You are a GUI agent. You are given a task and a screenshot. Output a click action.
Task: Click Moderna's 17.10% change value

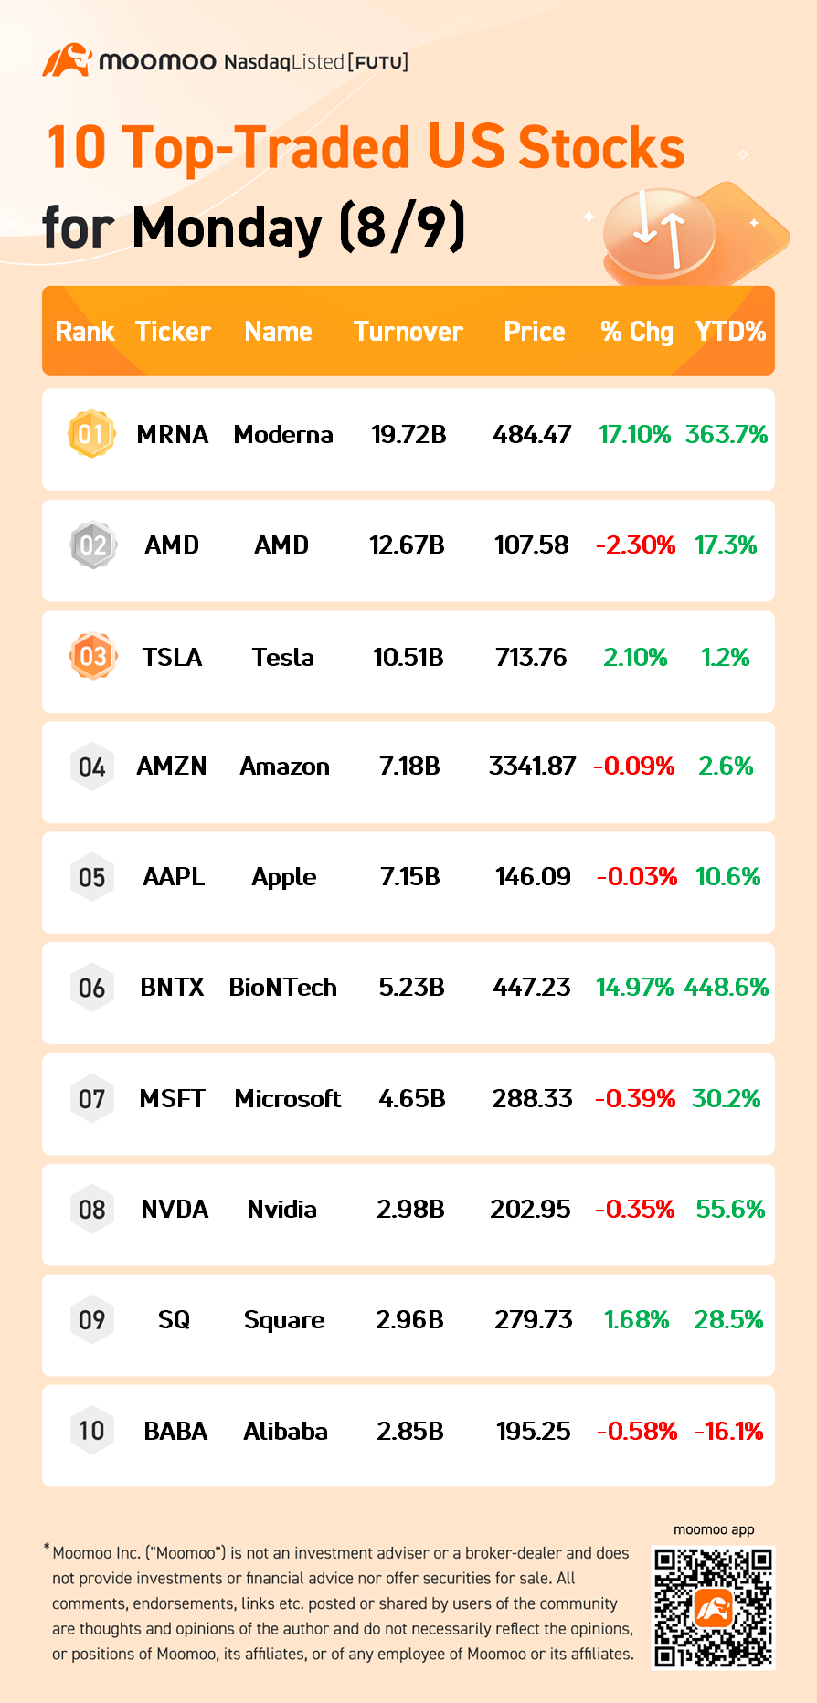point(634,434)
